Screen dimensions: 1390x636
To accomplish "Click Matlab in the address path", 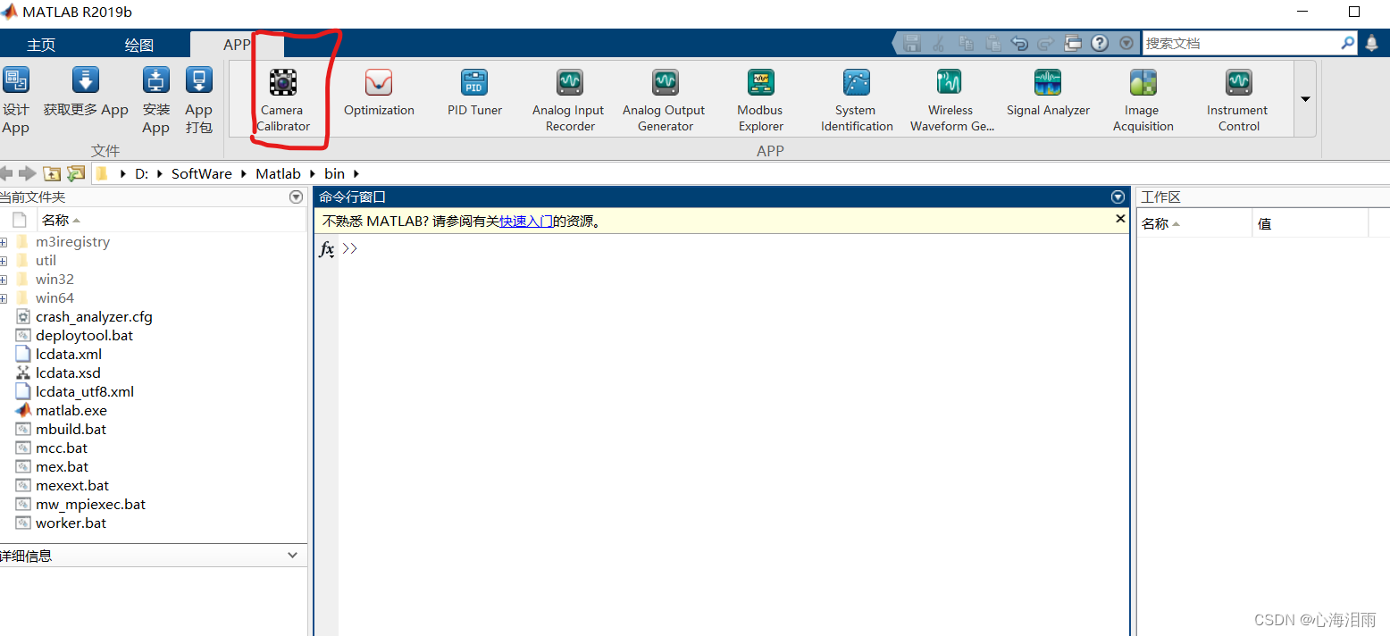I will 279,173.
